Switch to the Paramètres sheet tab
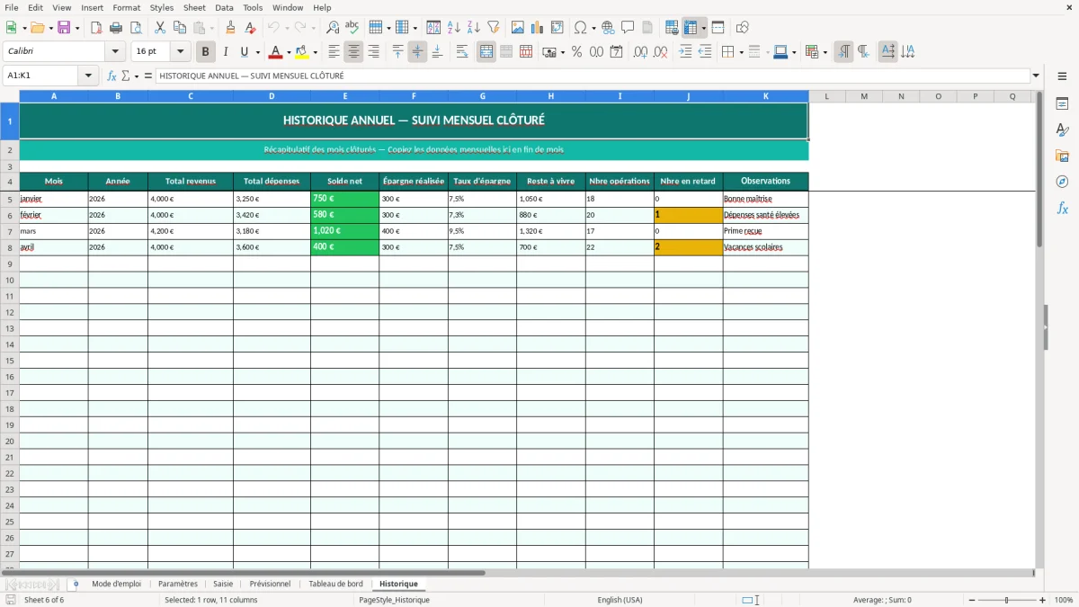Image resolution: width=1079 pixels, height=607 pixels. click(178, 584)
